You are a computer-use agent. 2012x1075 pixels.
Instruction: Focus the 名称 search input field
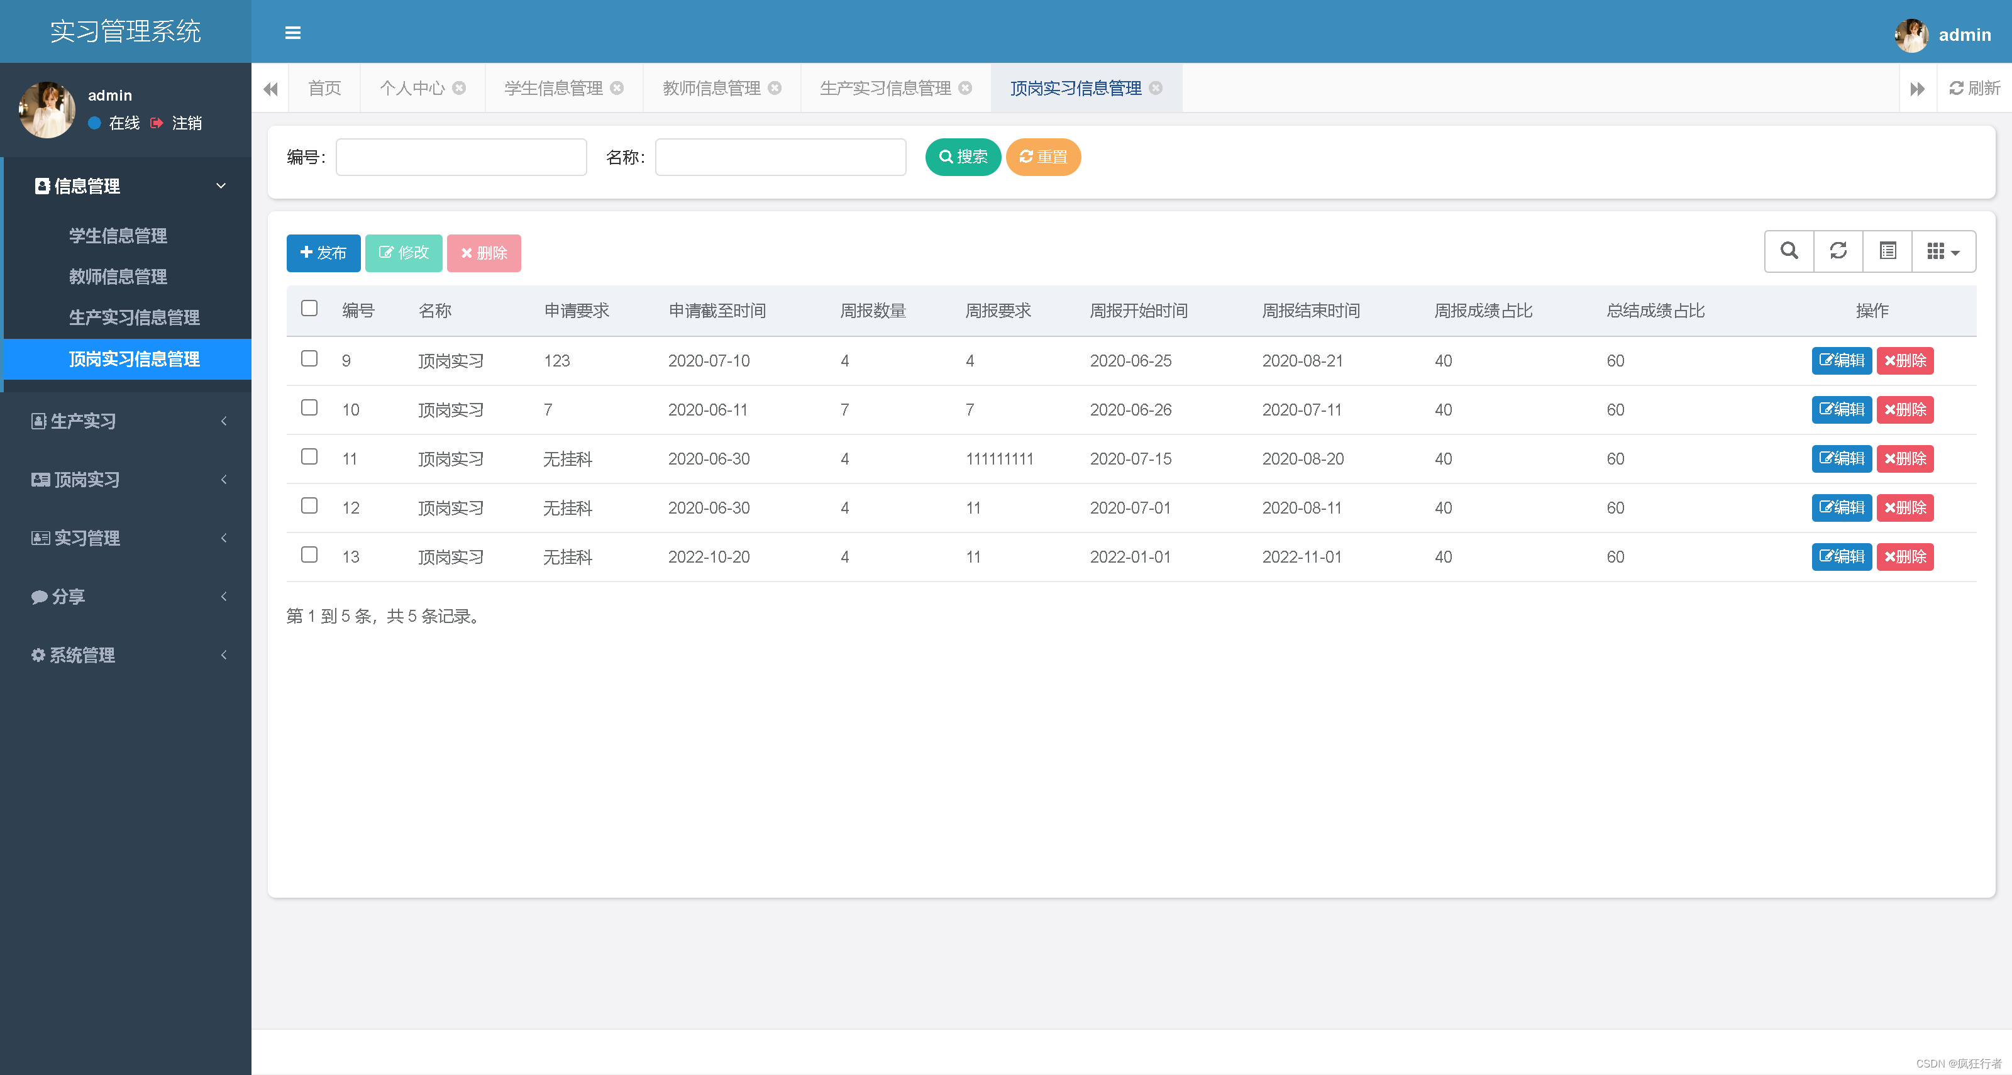tap(781, 157)
